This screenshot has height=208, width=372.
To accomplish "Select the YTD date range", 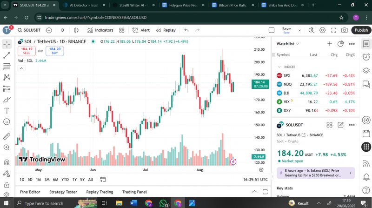I will coord(65,180).
